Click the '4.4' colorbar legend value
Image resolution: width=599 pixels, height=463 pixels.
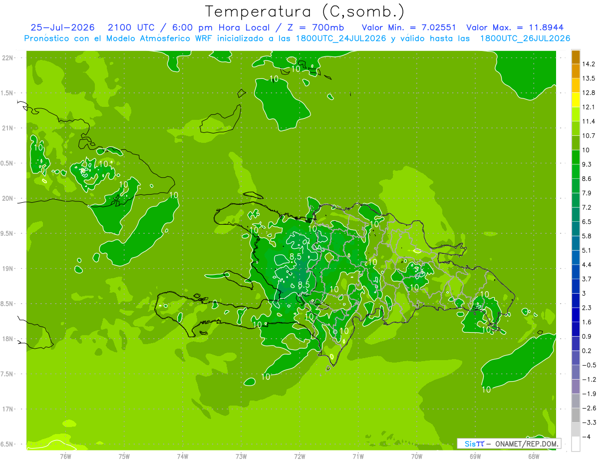pos(587,264)
